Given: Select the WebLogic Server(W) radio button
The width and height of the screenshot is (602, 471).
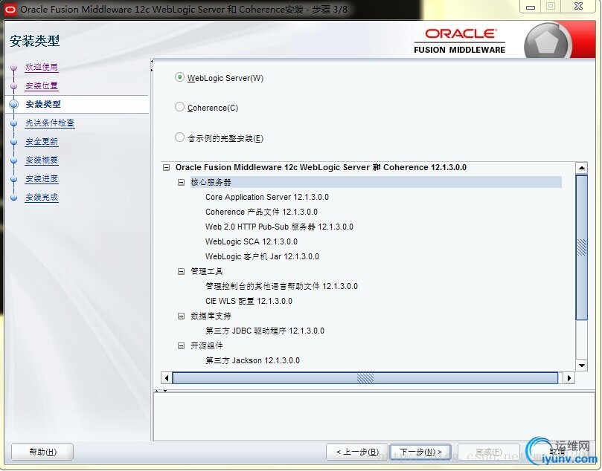Looking at the screenshot, I should [179, 77].
